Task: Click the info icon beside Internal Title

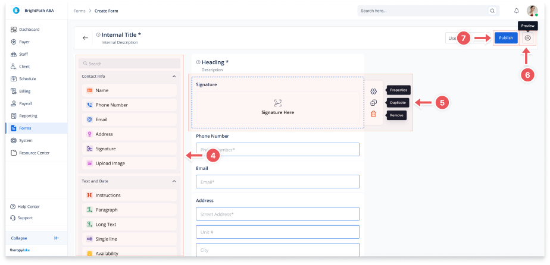Action: 98,34
